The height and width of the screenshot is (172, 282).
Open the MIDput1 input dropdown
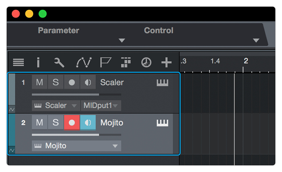point(101,105)
